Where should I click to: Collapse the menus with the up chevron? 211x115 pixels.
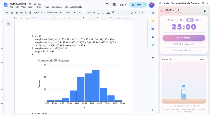tap(142, 13)
